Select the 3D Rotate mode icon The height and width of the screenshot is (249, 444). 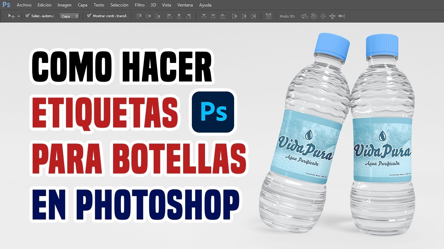click(304, 16)
